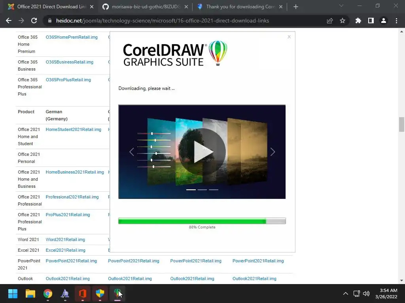Open CorelDRAW installer taskbar icon

(117, 294)
